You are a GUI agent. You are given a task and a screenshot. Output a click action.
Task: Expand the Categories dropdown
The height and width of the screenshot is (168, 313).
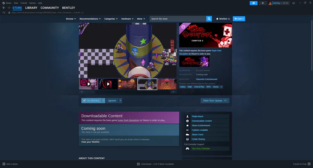(x=111, y=19)
